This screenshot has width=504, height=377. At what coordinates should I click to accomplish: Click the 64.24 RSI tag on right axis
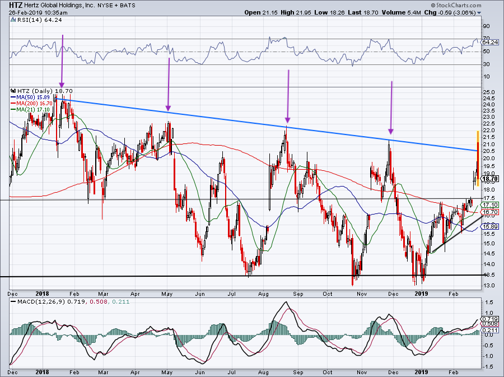point(490,43)
